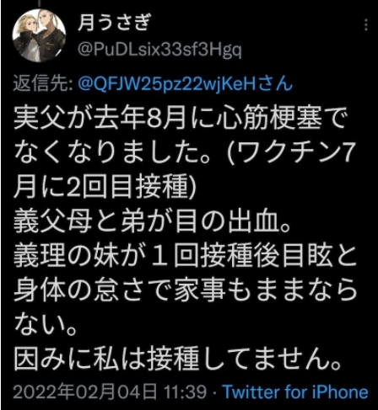This screenshot has height=410, width=378.
Task: Click the display name 月うさぎ
Action: [x=114, y=23]
